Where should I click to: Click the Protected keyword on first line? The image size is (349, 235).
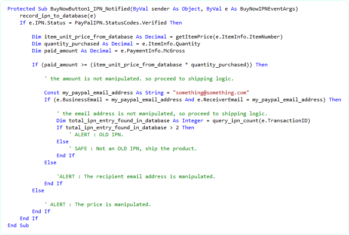point(21,9)
